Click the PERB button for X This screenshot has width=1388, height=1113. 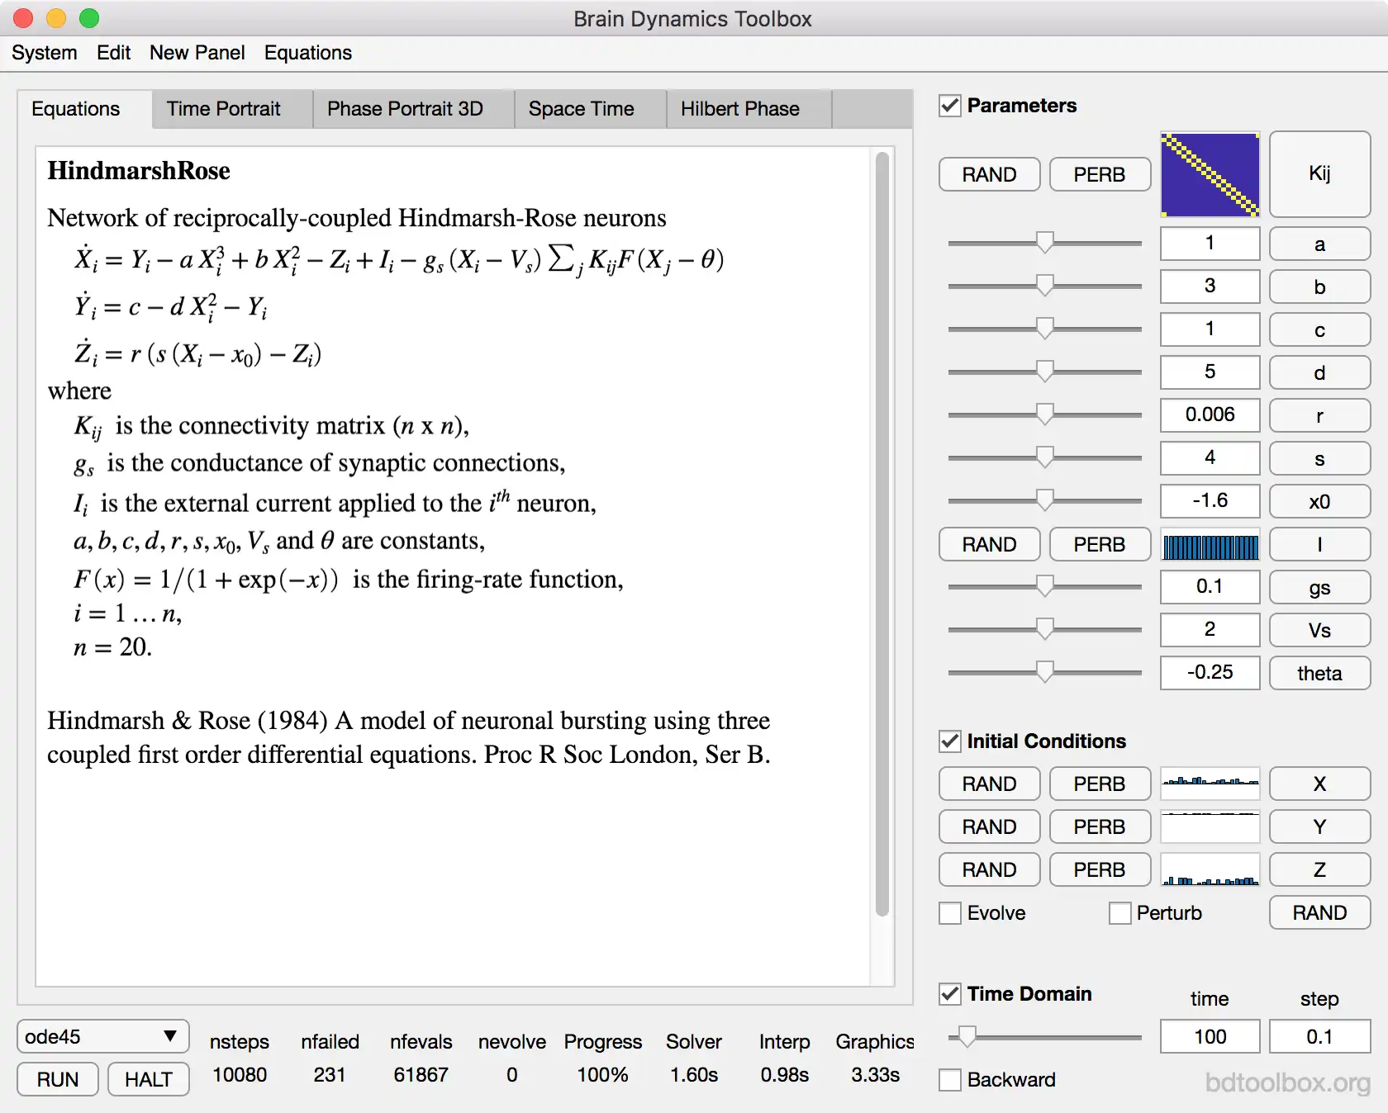[x=1100, y=784]
